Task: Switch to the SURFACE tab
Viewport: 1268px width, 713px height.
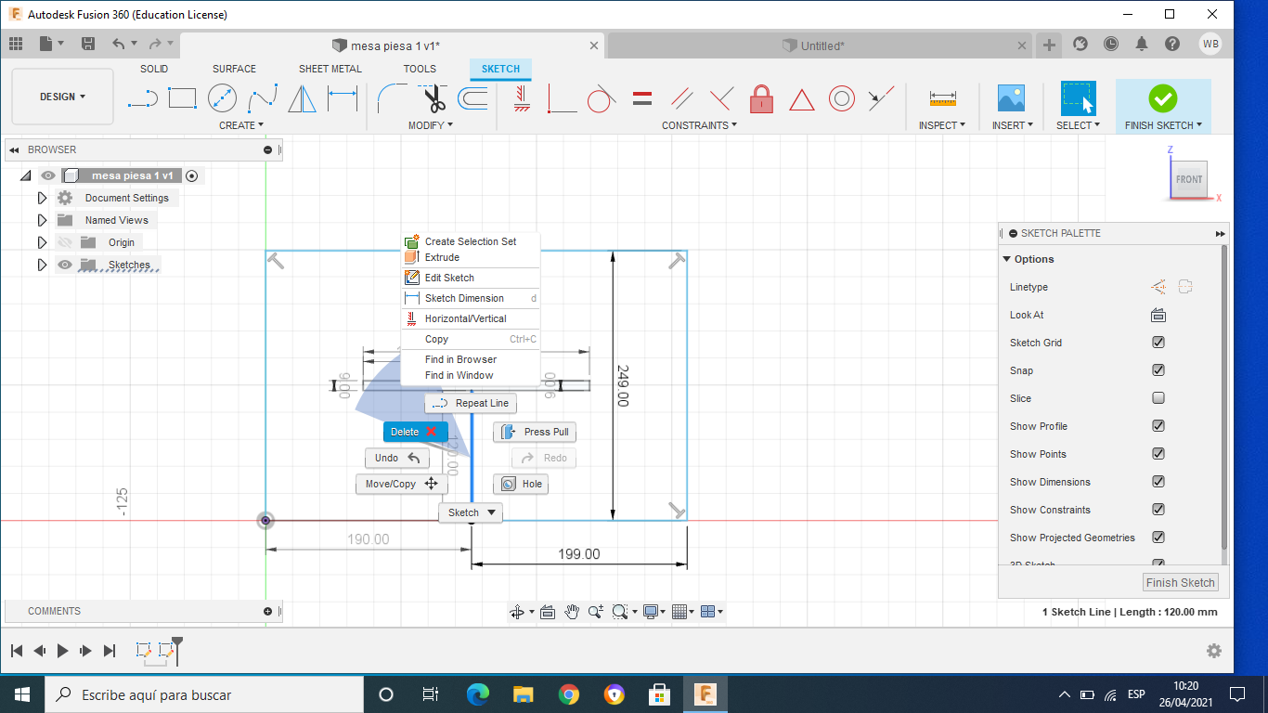Action: click(x=234, y=69)
